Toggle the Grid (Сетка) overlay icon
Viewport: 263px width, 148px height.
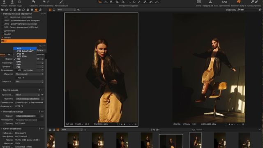pyautogui.click(x=199, y=2)
